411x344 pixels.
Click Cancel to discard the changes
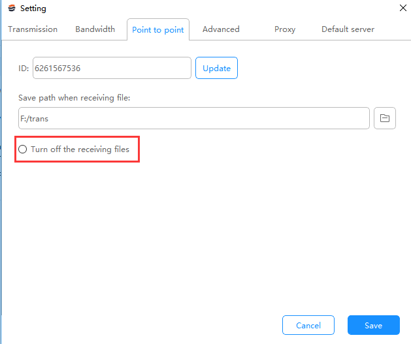tap(308, 325)
